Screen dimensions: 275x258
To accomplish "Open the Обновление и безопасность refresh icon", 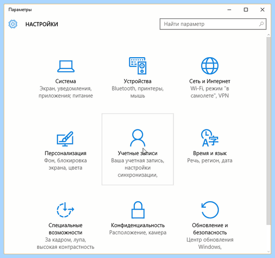I will pyautogui.click(x=210, y=210).
